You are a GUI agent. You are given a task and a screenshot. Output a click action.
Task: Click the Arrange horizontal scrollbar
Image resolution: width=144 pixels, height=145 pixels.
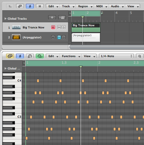click(x=107, y=47)
